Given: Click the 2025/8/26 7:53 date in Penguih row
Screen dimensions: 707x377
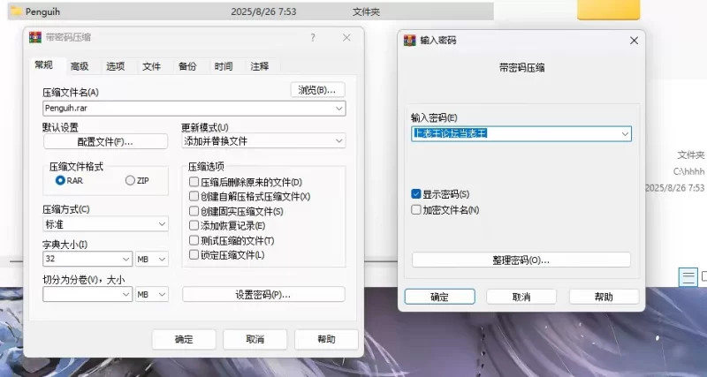Looking at the screenshot, I should [x=263, y=11].
